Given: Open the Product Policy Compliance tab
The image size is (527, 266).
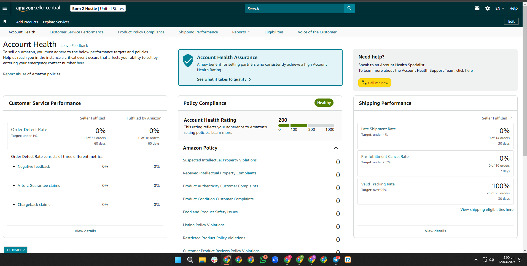Looking at the screenshot, I should pos(141,32).
